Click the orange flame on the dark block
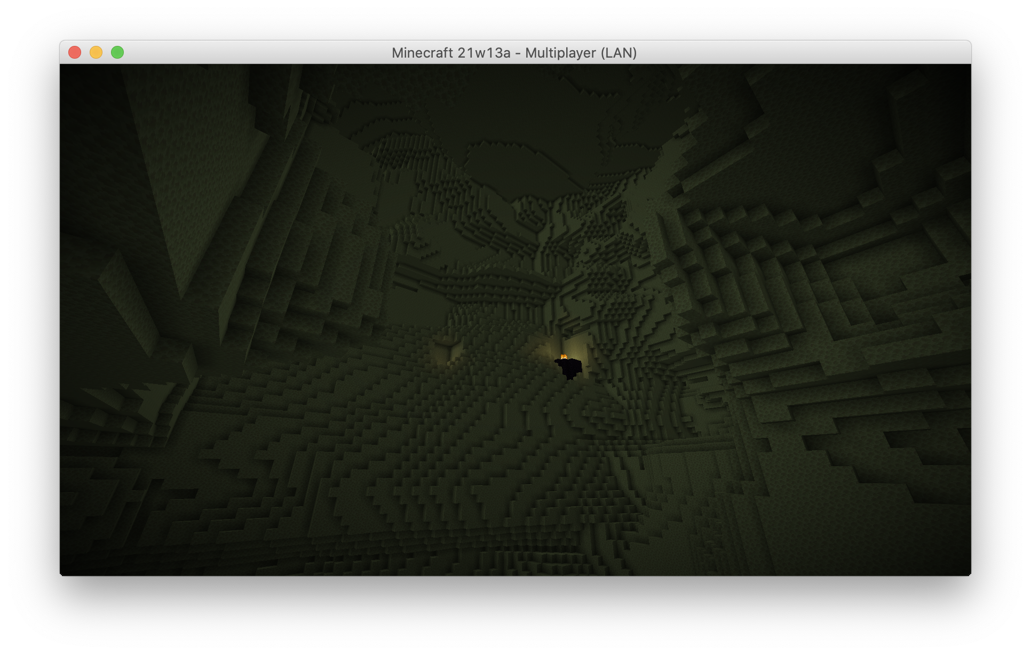Image resolution: width=1031 pixels, height=655 pixels. (564, 357)
